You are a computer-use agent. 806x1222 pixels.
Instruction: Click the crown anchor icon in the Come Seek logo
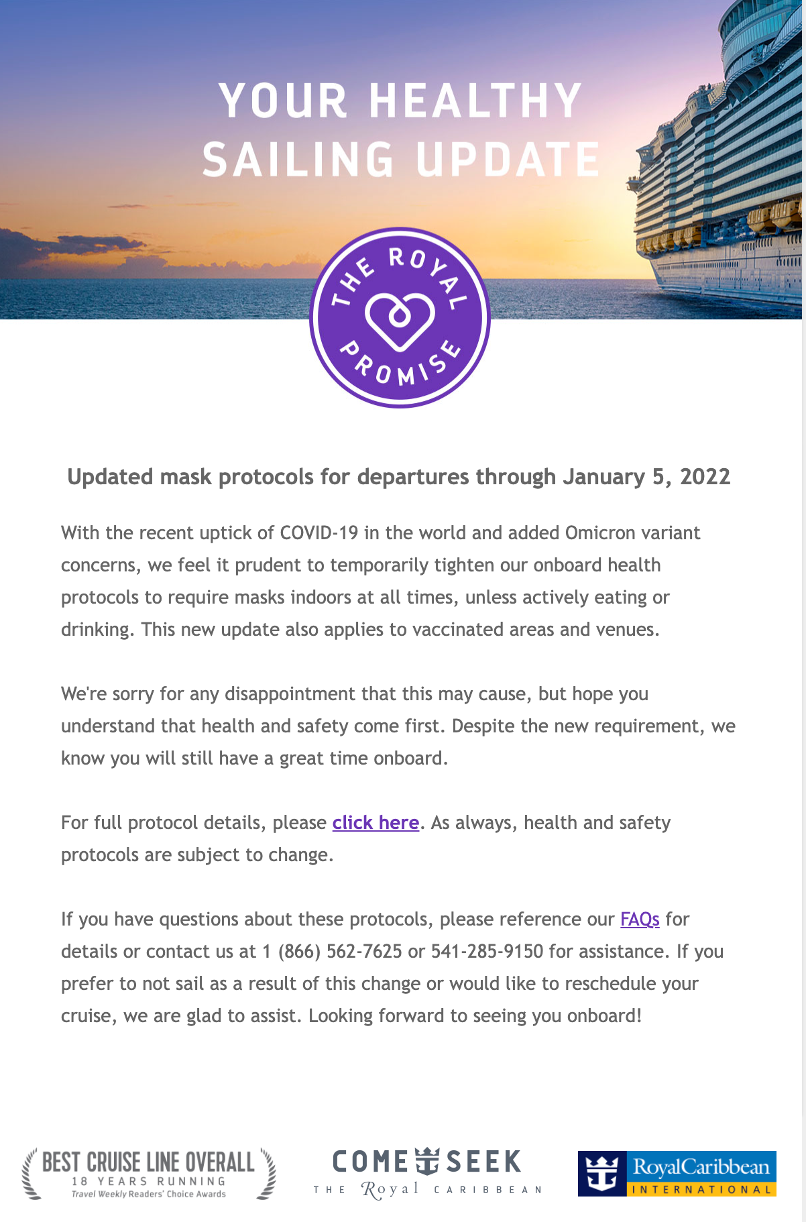click(x=427, y=1161)
